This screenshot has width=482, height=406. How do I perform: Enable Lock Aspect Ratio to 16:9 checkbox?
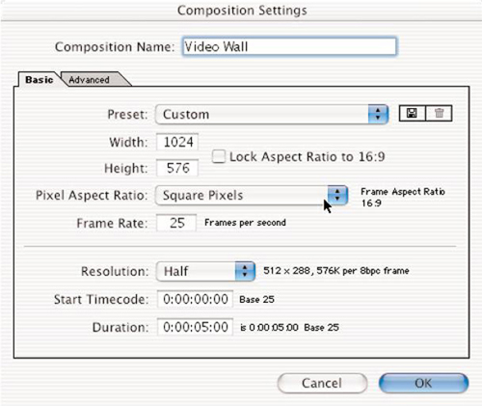pos(219,156)
